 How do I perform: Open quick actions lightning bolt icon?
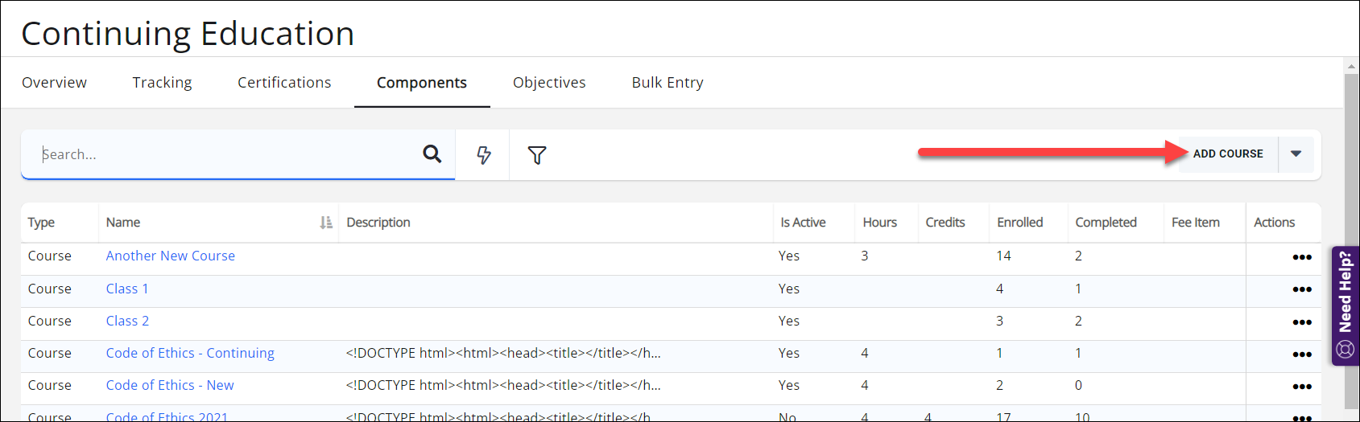tap(483, 155)
